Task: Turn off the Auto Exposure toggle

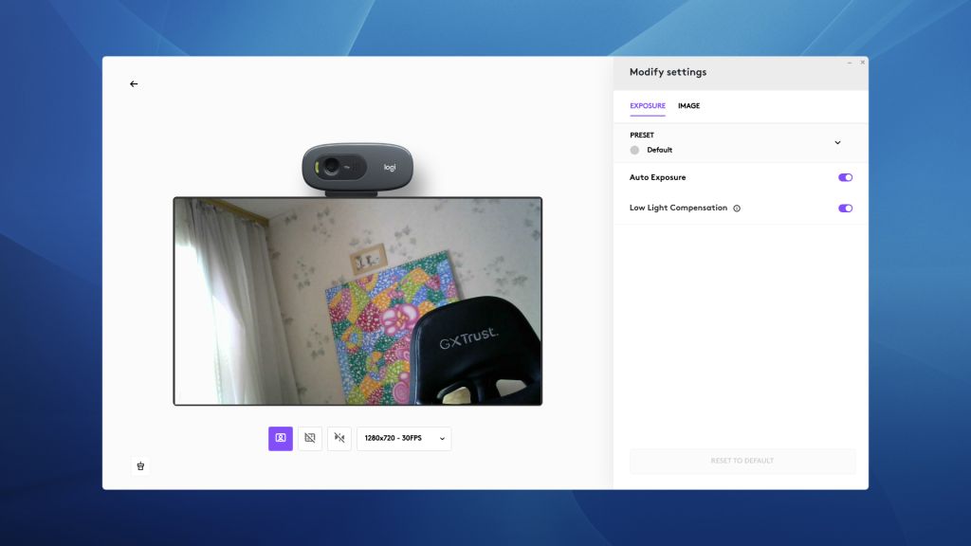Action: [845, 177]
